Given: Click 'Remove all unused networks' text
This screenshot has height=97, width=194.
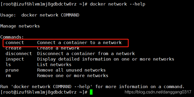Looking at the screenshot, I should tap(71, 70).
